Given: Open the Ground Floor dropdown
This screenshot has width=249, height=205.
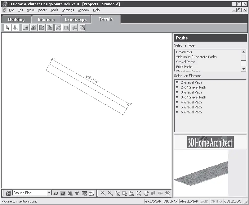Looking at the screenshot, I should [x=49, y=193].
